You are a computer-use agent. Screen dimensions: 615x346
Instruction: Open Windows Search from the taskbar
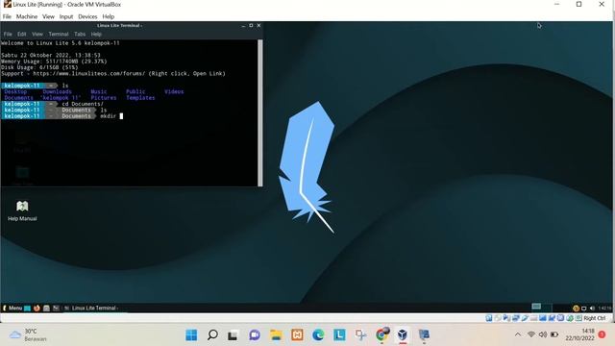pyautogui.click(x=212, y=335)
